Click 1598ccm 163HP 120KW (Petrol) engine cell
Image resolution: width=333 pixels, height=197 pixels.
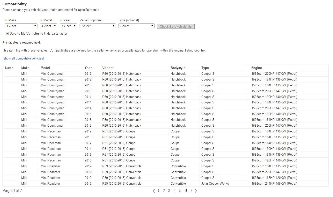[x=274, y=178]
